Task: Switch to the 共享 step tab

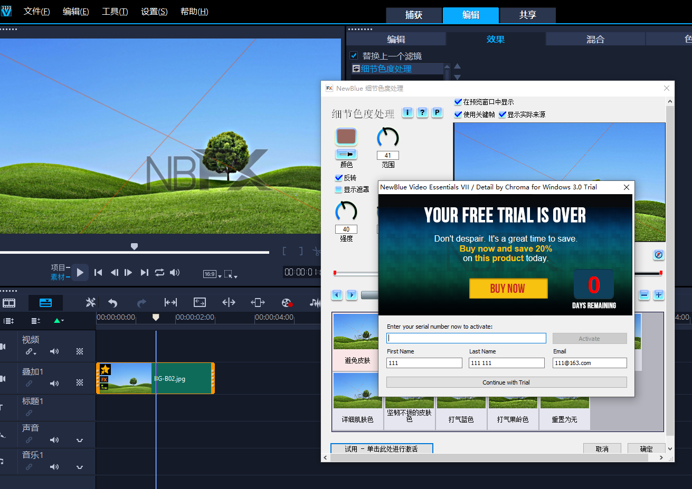Action: click(528, 15)
